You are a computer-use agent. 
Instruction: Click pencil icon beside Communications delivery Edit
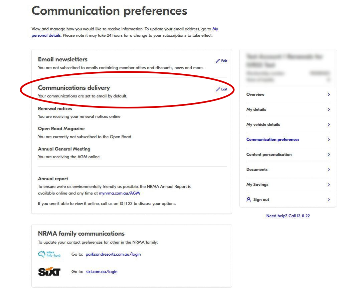pos(218,89)
